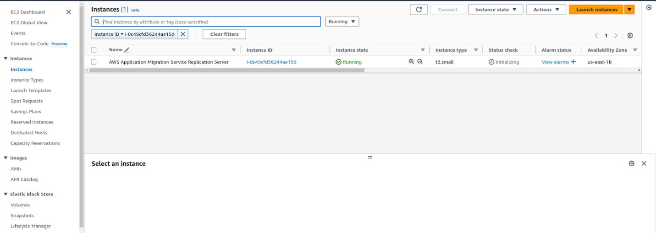656x233 pixels.
Task: Go to next page of results
Action: (x=616, y=36)
